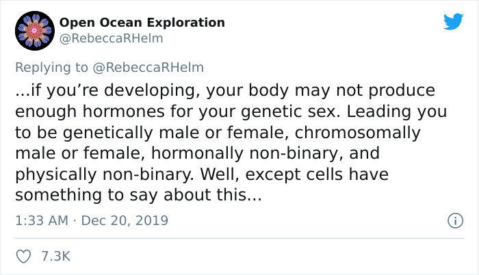
Task: Click the phrase Leading you in tweet
Action: pos(396,112)
